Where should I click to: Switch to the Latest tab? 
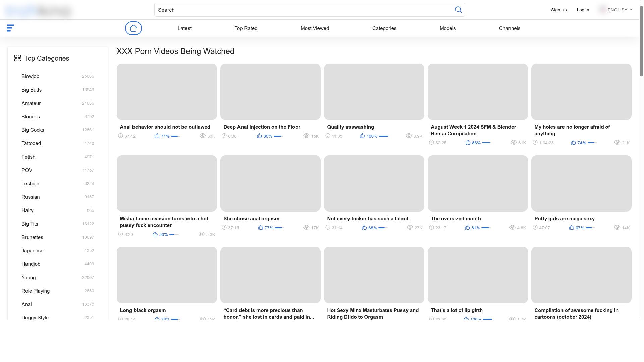tap(184, 28)
